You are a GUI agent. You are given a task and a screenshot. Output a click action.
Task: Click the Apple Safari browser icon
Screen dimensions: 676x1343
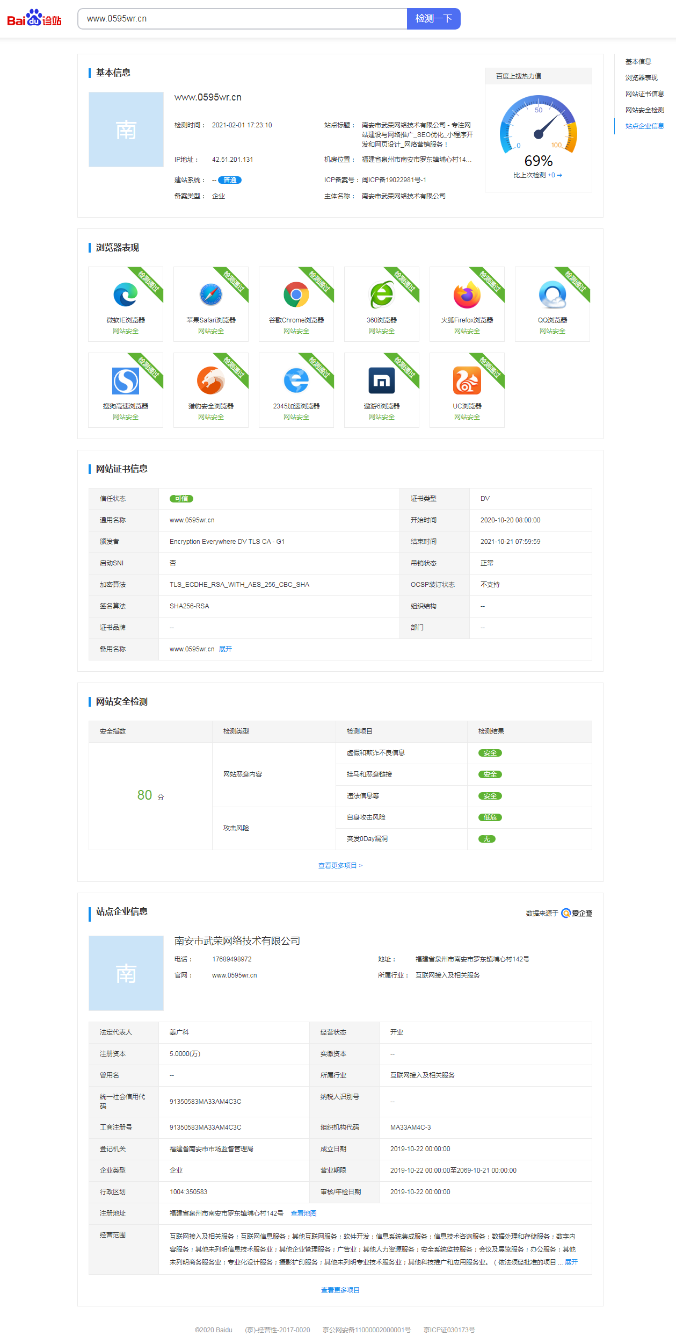click(x=211, y=295)
